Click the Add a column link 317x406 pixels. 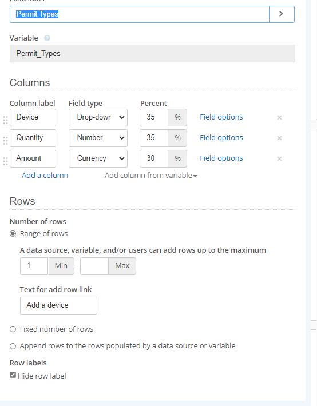pos(45,176)
